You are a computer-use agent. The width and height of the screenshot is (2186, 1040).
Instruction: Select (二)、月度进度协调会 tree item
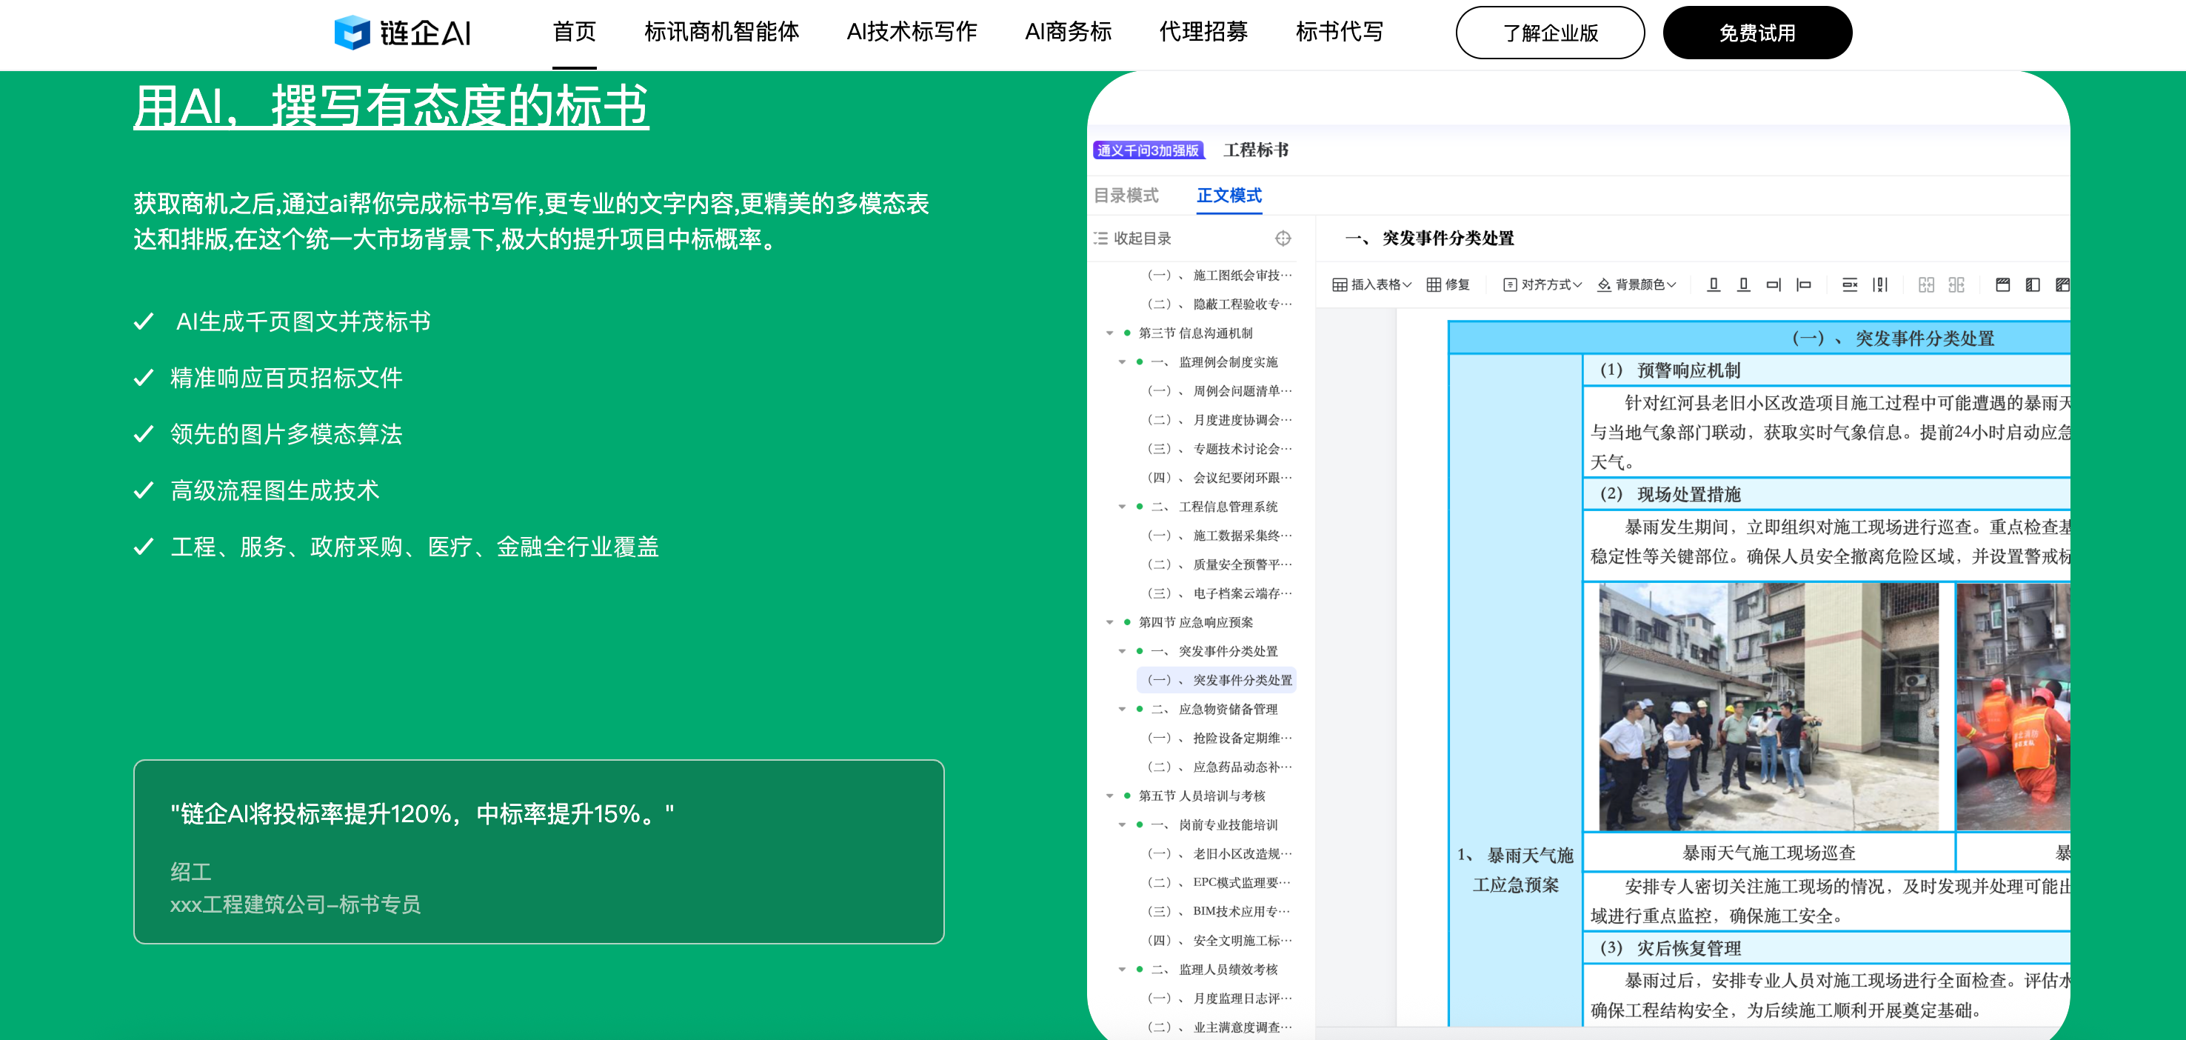point(1220,420)
